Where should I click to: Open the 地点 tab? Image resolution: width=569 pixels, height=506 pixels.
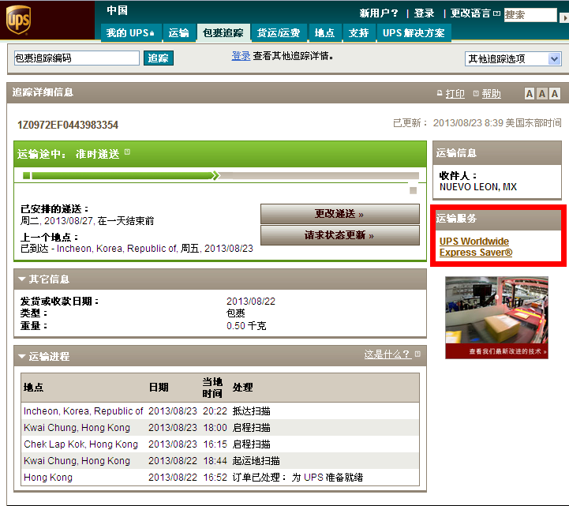[x=324, y=33]
